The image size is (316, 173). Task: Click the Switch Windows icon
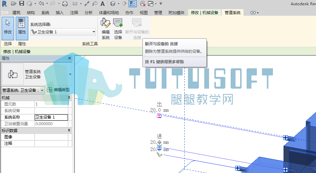point(151,4)
